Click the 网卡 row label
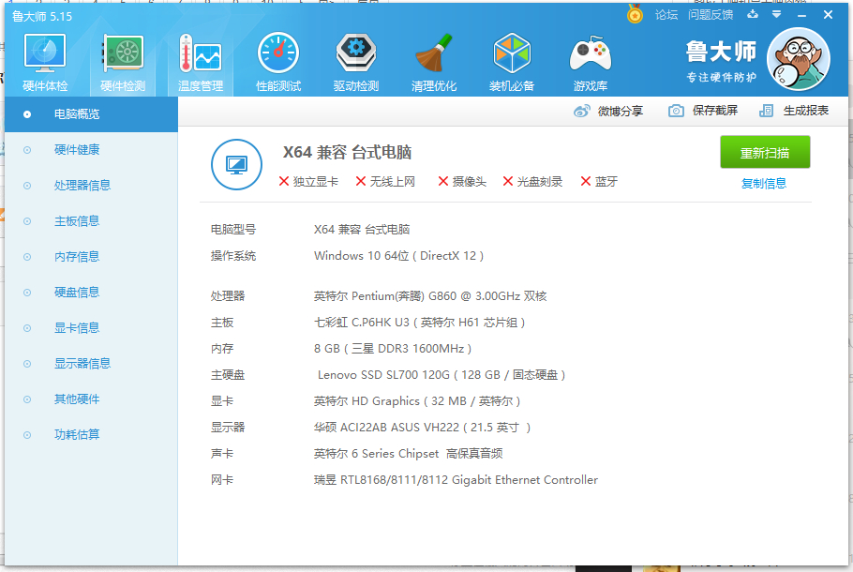853x572 pixels. (222, 480)
